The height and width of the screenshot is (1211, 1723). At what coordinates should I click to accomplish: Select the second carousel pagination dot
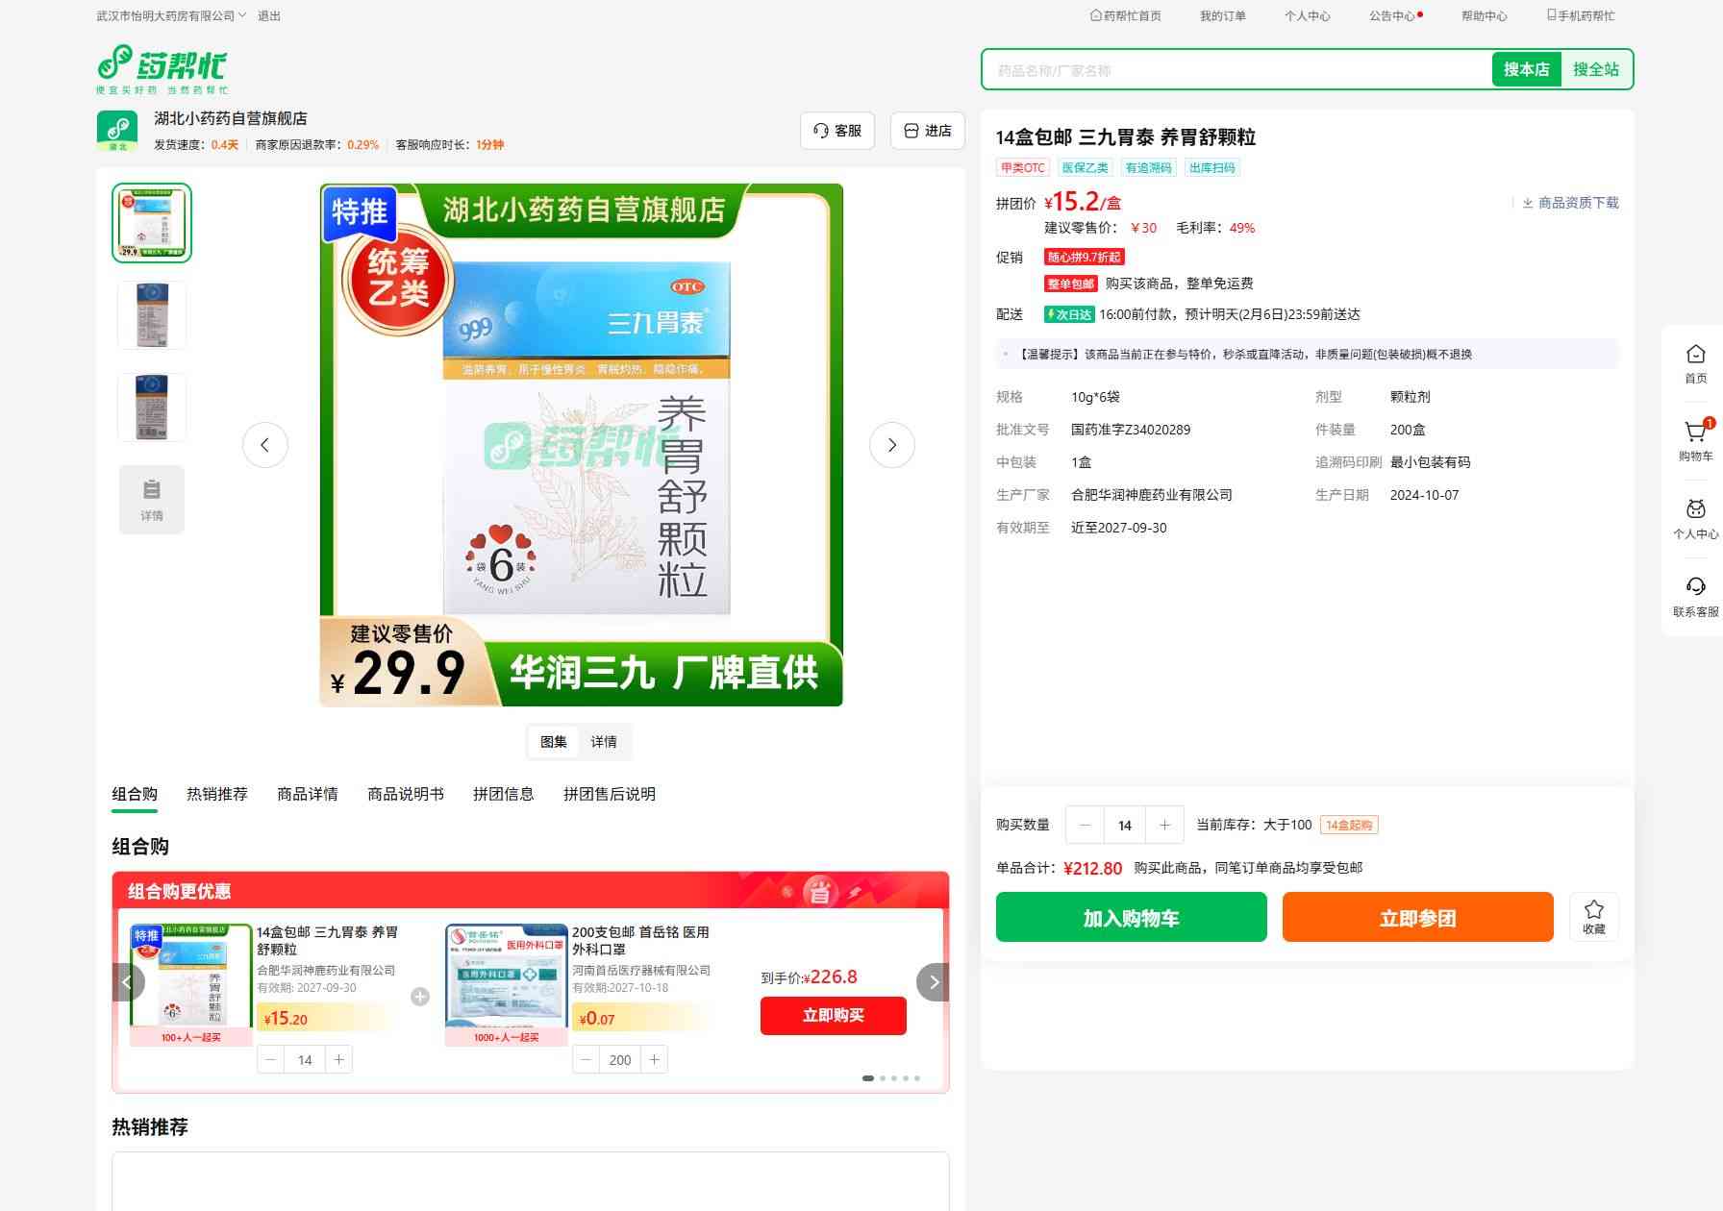coord(883,1078)
